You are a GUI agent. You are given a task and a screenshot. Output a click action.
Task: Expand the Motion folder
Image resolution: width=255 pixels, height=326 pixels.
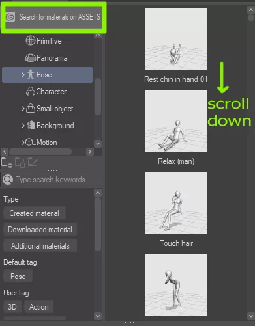pos(23,143)
